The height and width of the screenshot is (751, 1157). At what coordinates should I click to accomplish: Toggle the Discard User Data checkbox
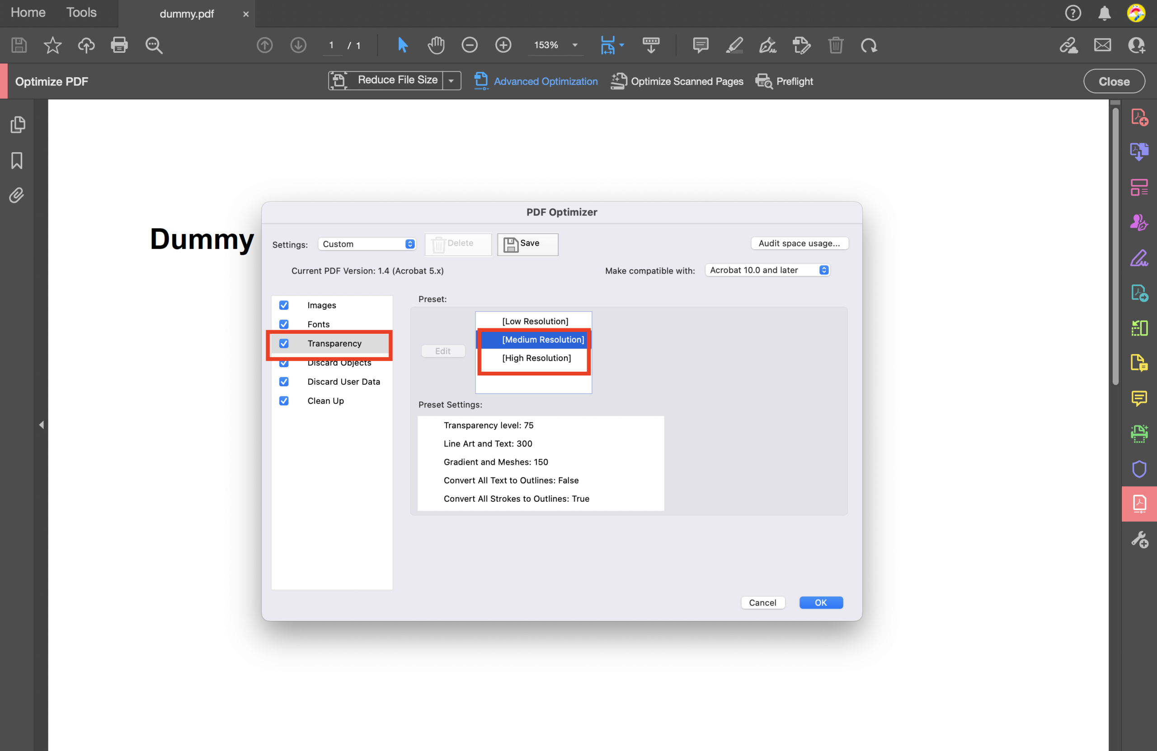point(284,382)
